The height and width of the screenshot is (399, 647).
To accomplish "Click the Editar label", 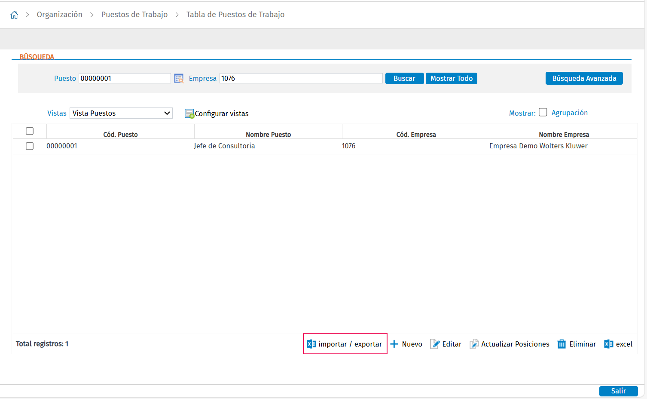I will click(452, 344).
